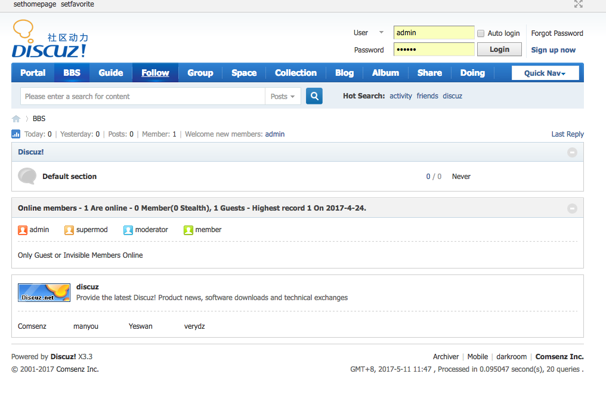Image resolution: width=606 pixels, height=395 pixels.
Task: Open the Yeswan friend link
Action: tap(140, 326)
